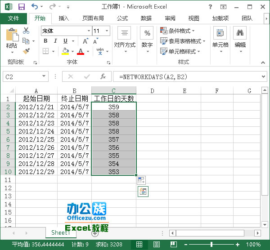This screenshot has width=270, height=250.
Task: Click the 100% zoom level
Action: tap(253, 245)
